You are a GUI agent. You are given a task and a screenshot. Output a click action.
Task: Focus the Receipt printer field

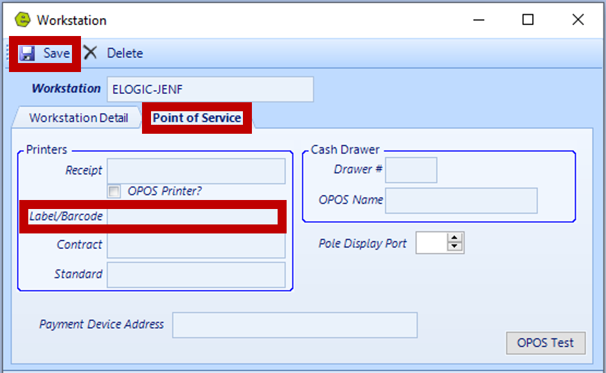[197, 171]
